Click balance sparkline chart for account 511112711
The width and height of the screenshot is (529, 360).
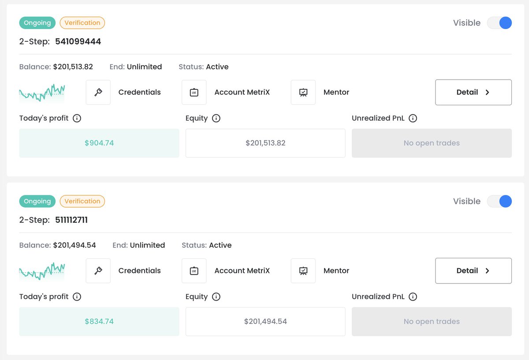pos(42,271)
